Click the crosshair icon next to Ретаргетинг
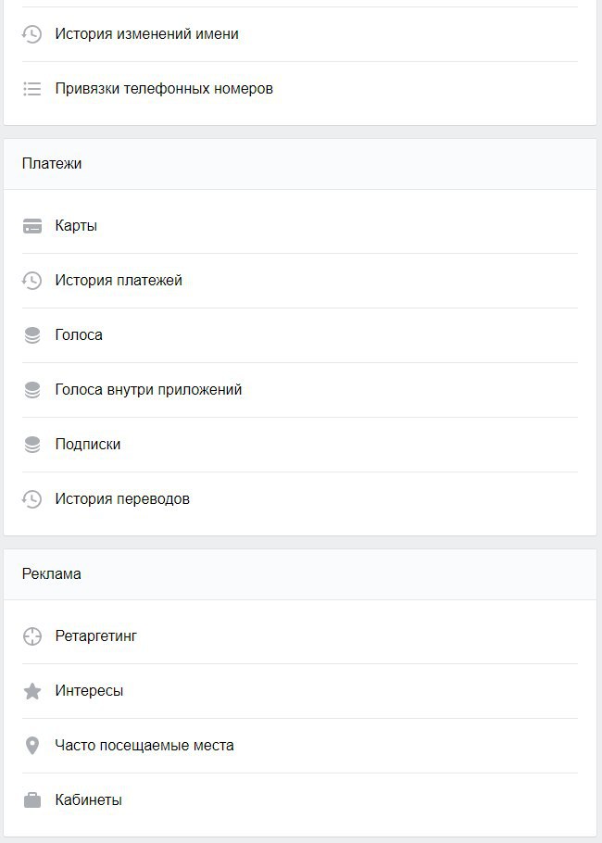 (x=32, y=636)
